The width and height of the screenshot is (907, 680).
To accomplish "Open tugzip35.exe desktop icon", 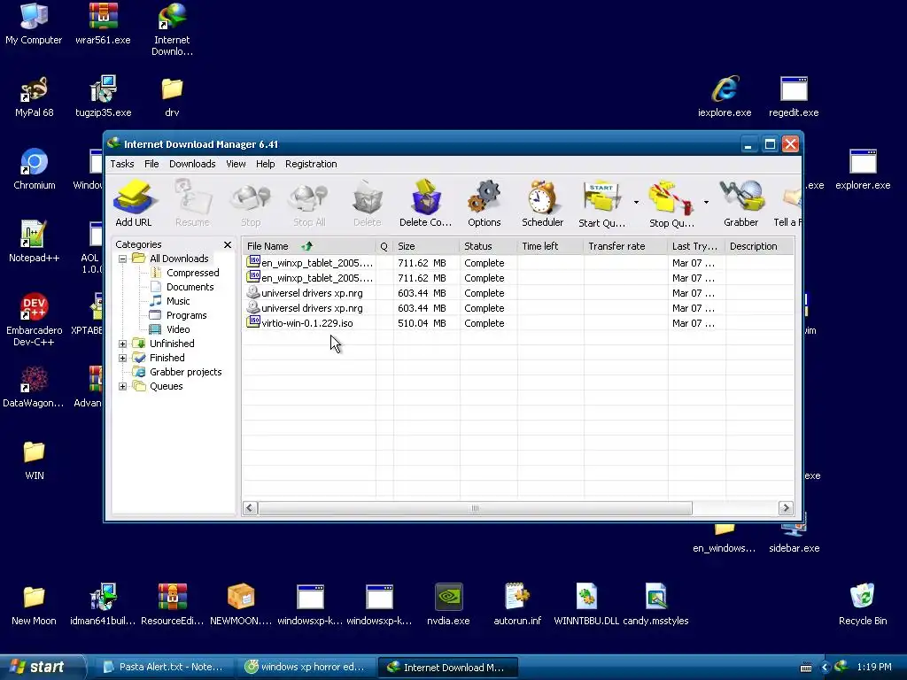I will [x=103, y=97].
